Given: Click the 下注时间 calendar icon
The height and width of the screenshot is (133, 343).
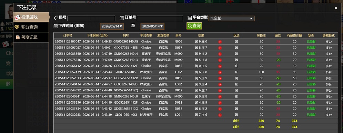Looking at the screenshot, I should point(56,26).
